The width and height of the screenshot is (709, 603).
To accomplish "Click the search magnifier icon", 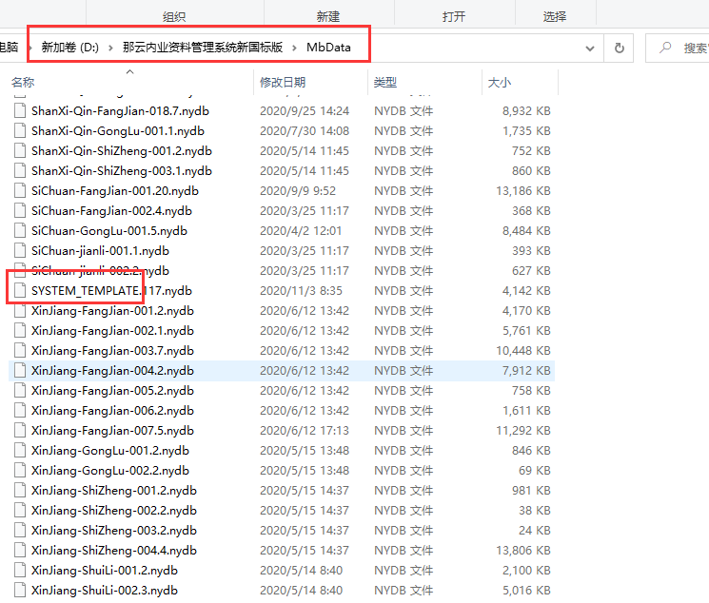I will (665, 48).
